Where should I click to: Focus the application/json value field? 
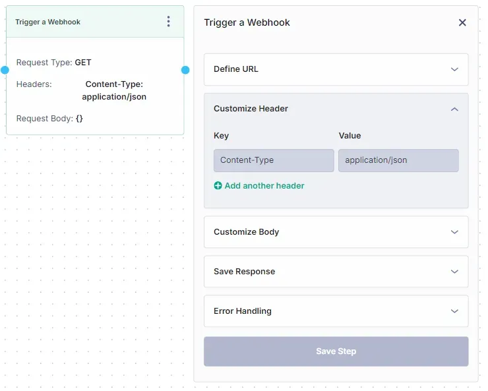(398, 160)
